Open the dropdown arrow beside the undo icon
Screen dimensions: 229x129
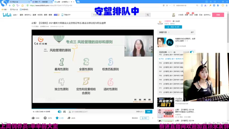pos(19,5)
